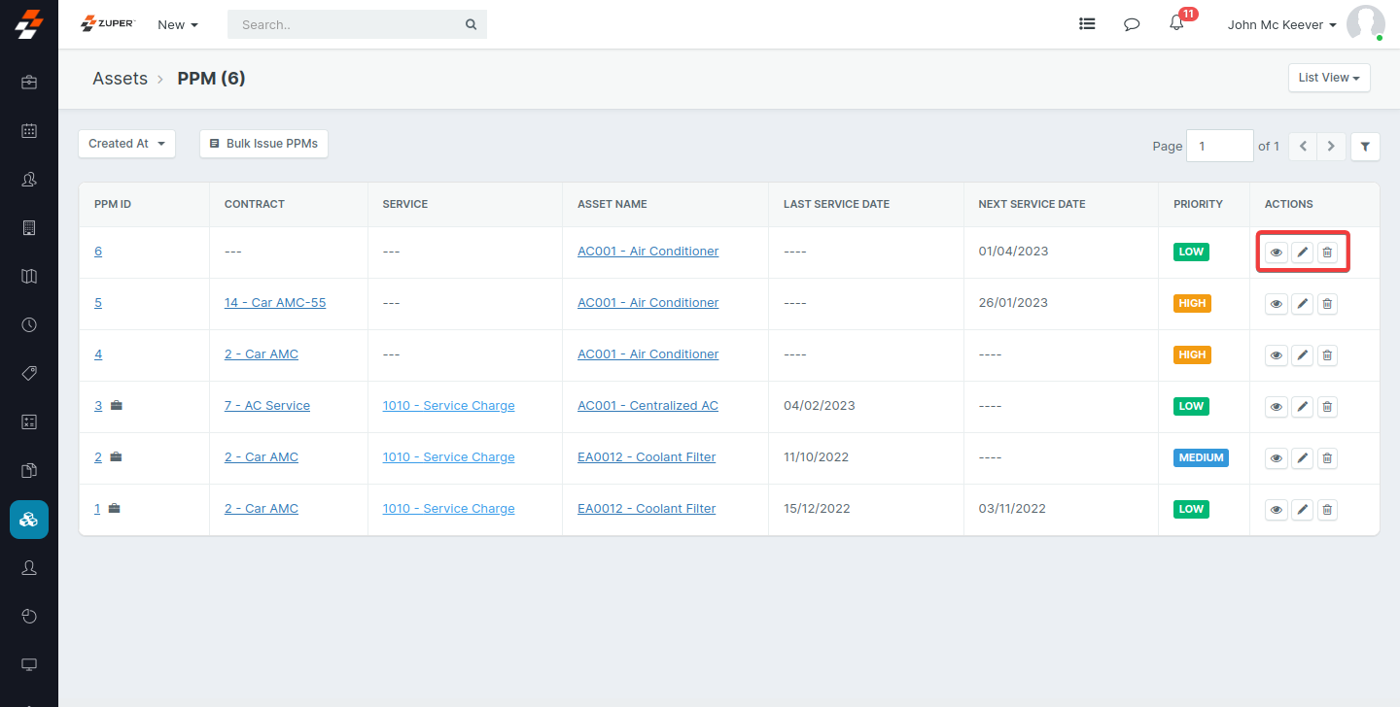Image resolution: width=1400 pixels, height=707 pixels.
Task: Delete PPM 4 using the trash icon
Action: point(1327,355)
